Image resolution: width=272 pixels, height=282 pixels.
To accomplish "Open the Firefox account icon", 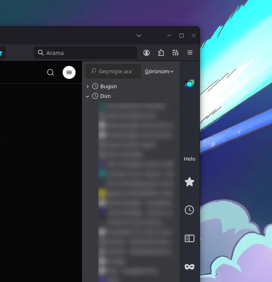I will click(146, 53).
